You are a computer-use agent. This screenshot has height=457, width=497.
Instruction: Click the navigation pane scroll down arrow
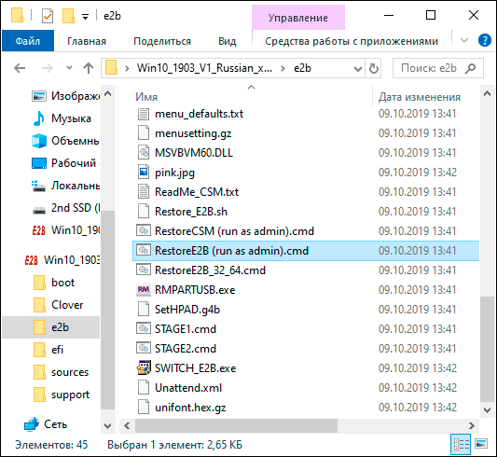pyautogui.click(x=107, y=425)
